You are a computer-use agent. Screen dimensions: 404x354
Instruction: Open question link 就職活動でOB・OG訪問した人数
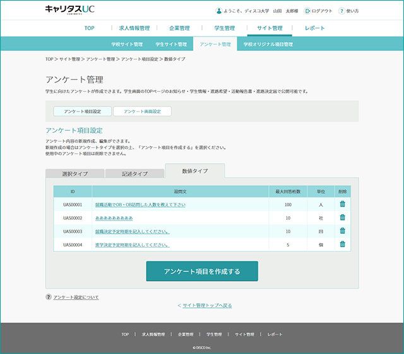(x=140, y=205)
